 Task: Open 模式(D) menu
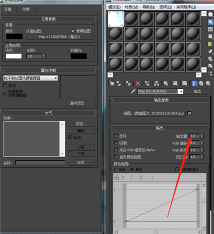pos(114,7)
